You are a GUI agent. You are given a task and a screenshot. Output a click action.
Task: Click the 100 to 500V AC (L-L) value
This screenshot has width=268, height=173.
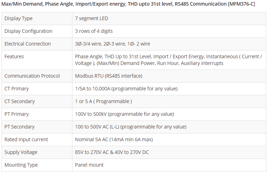click(131, 127)
